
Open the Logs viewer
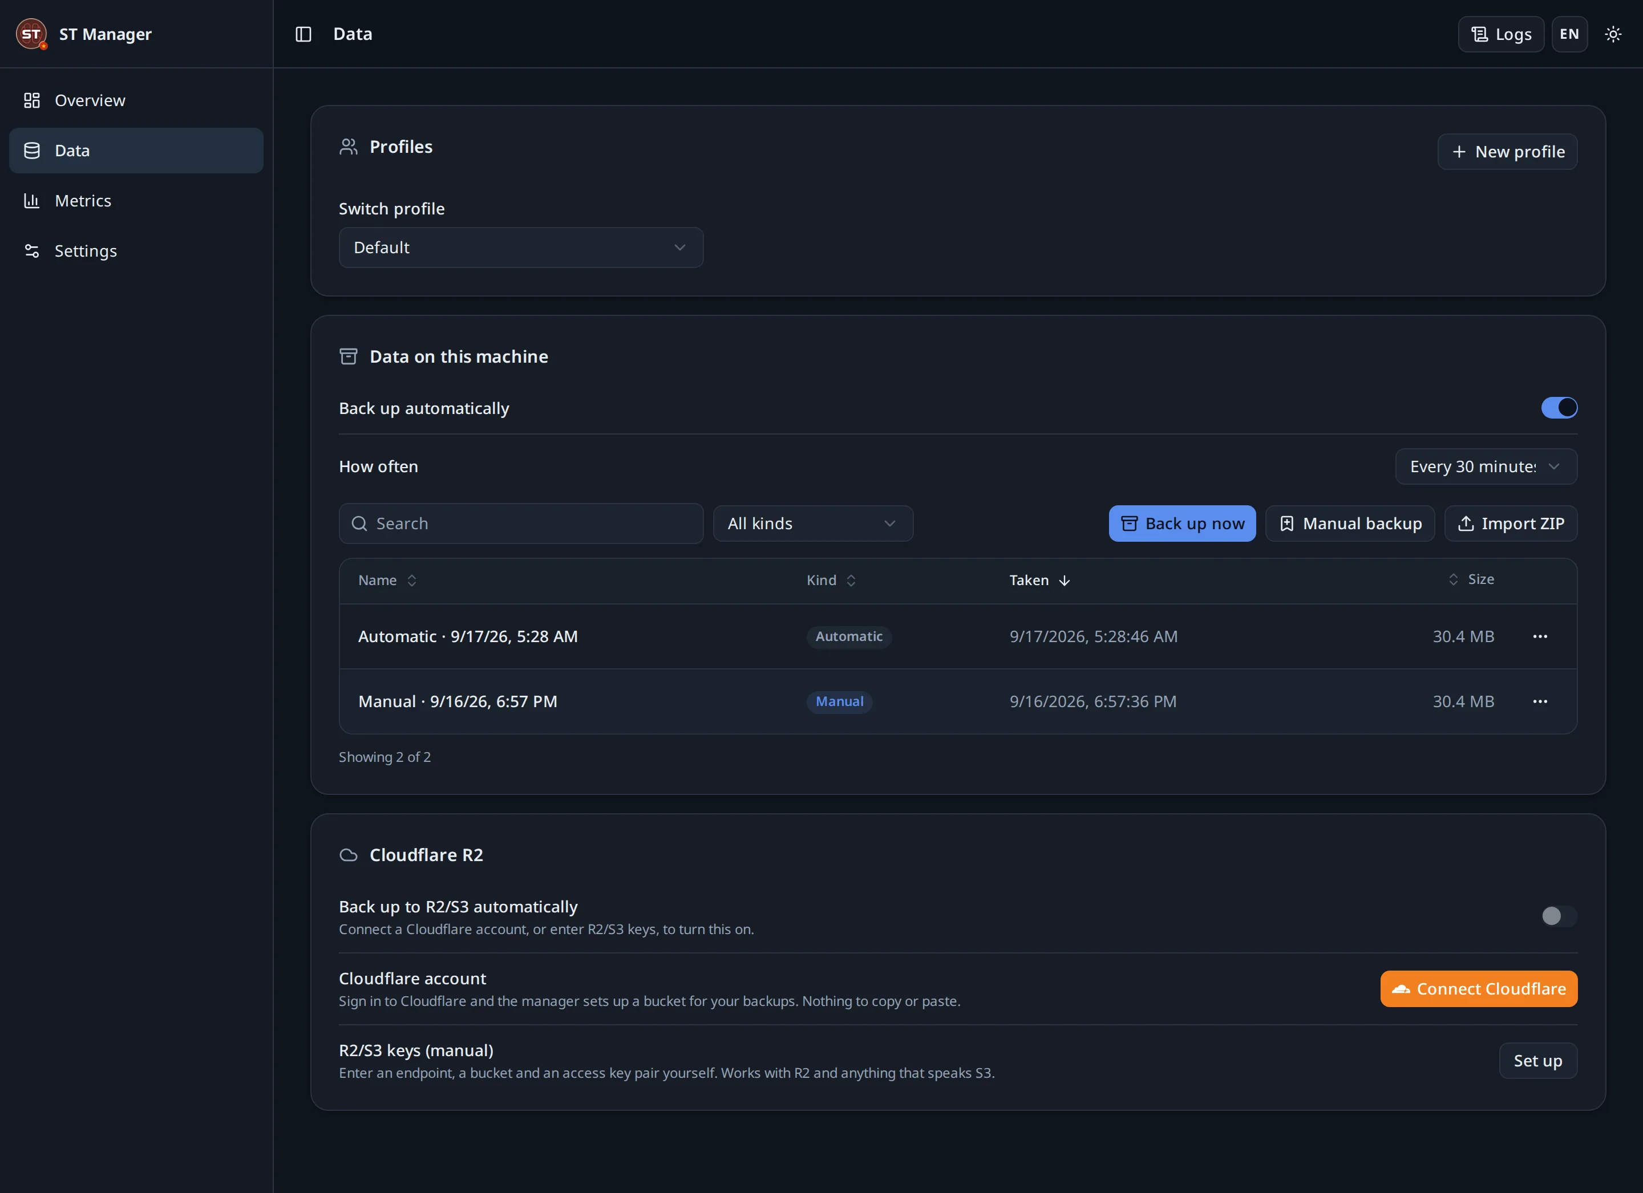[1501, 34]
